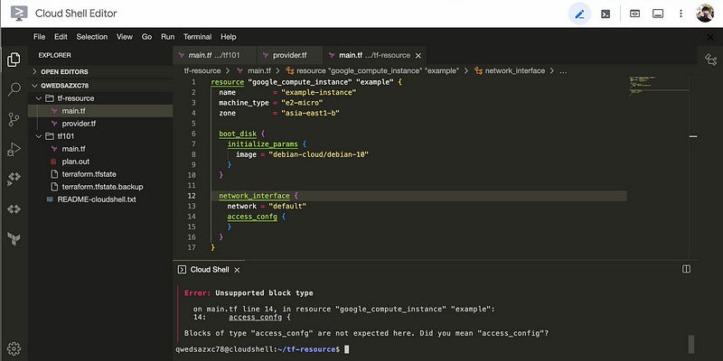This screenshot has height=361, width=723.
Task: Open the Go menu
Action: (x=146, y=37)
